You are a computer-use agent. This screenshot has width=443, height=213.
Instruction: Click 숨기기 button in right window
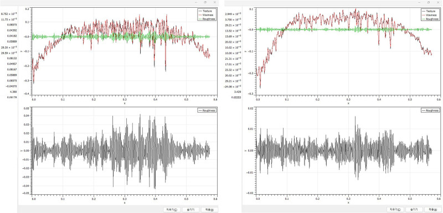(414, 210)
